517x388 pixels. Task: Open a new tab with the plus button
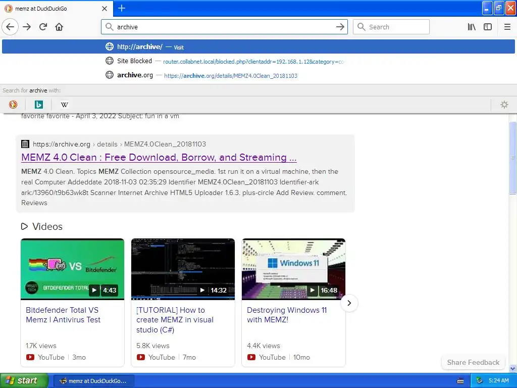122,8
